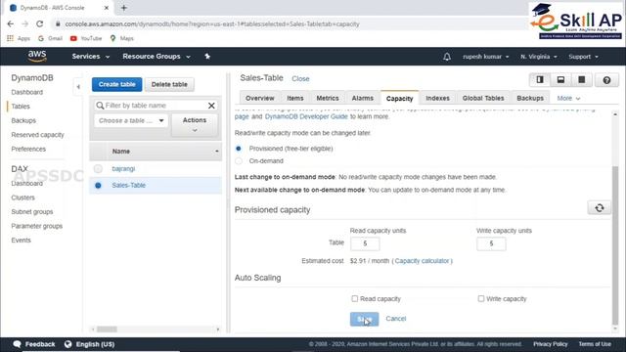Screen dimensions: 626x352
Task: Click the capacity panel vertical scrollbar
Action: [x=615, y=244]
